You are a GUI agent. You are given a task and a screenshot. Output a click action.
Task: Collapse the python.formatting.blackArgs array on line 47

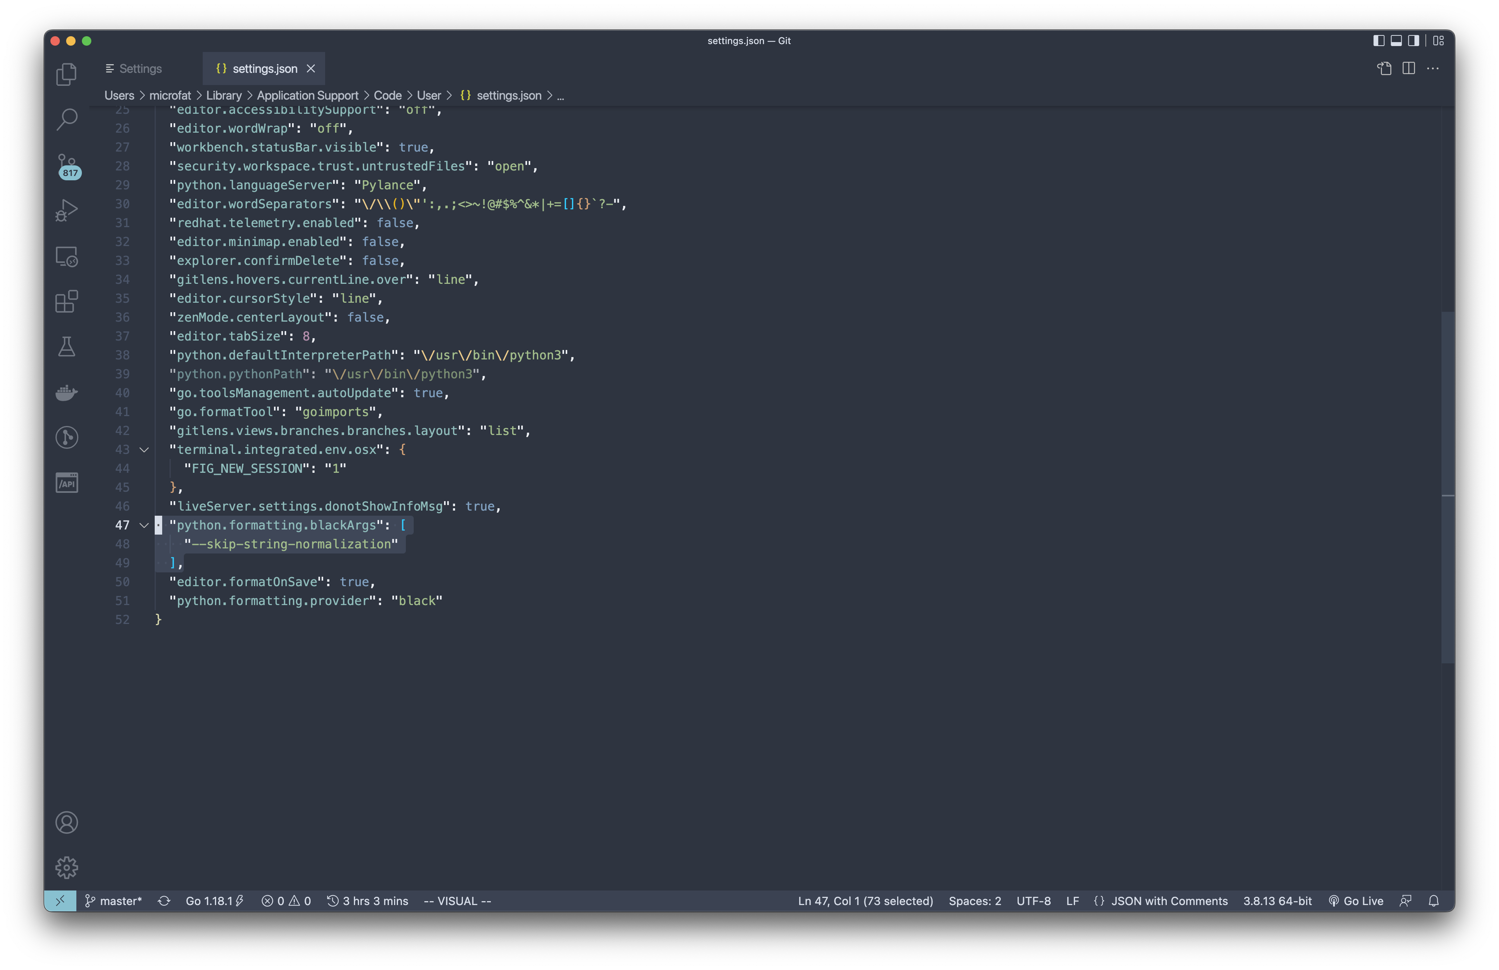(x=144, y=525)
